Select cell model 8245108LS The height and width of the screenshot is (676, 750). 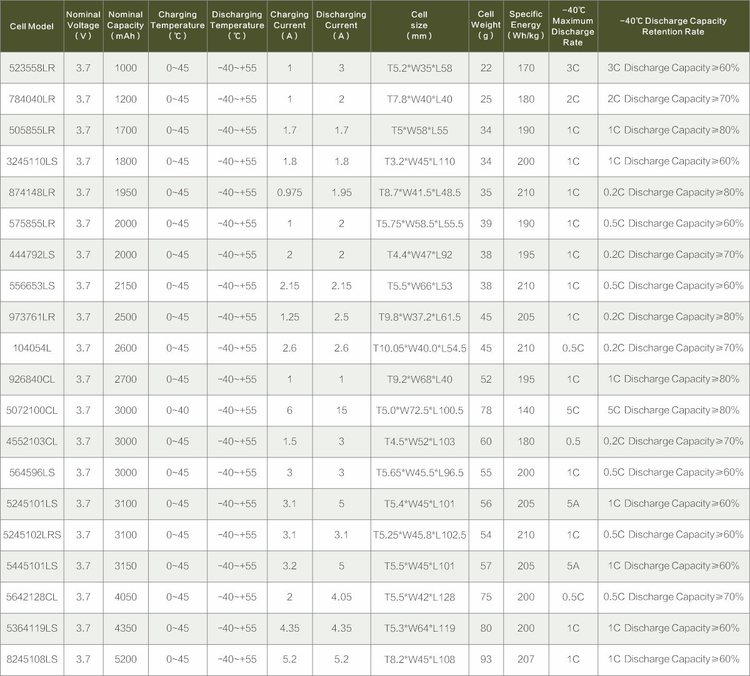point(32,660)
